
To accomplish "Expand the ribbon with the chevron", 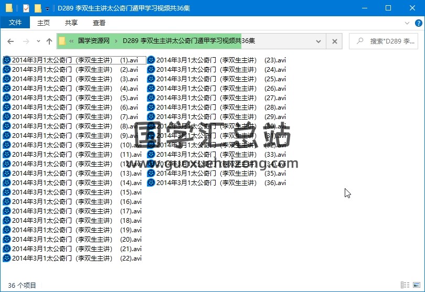I will [407, 23].
